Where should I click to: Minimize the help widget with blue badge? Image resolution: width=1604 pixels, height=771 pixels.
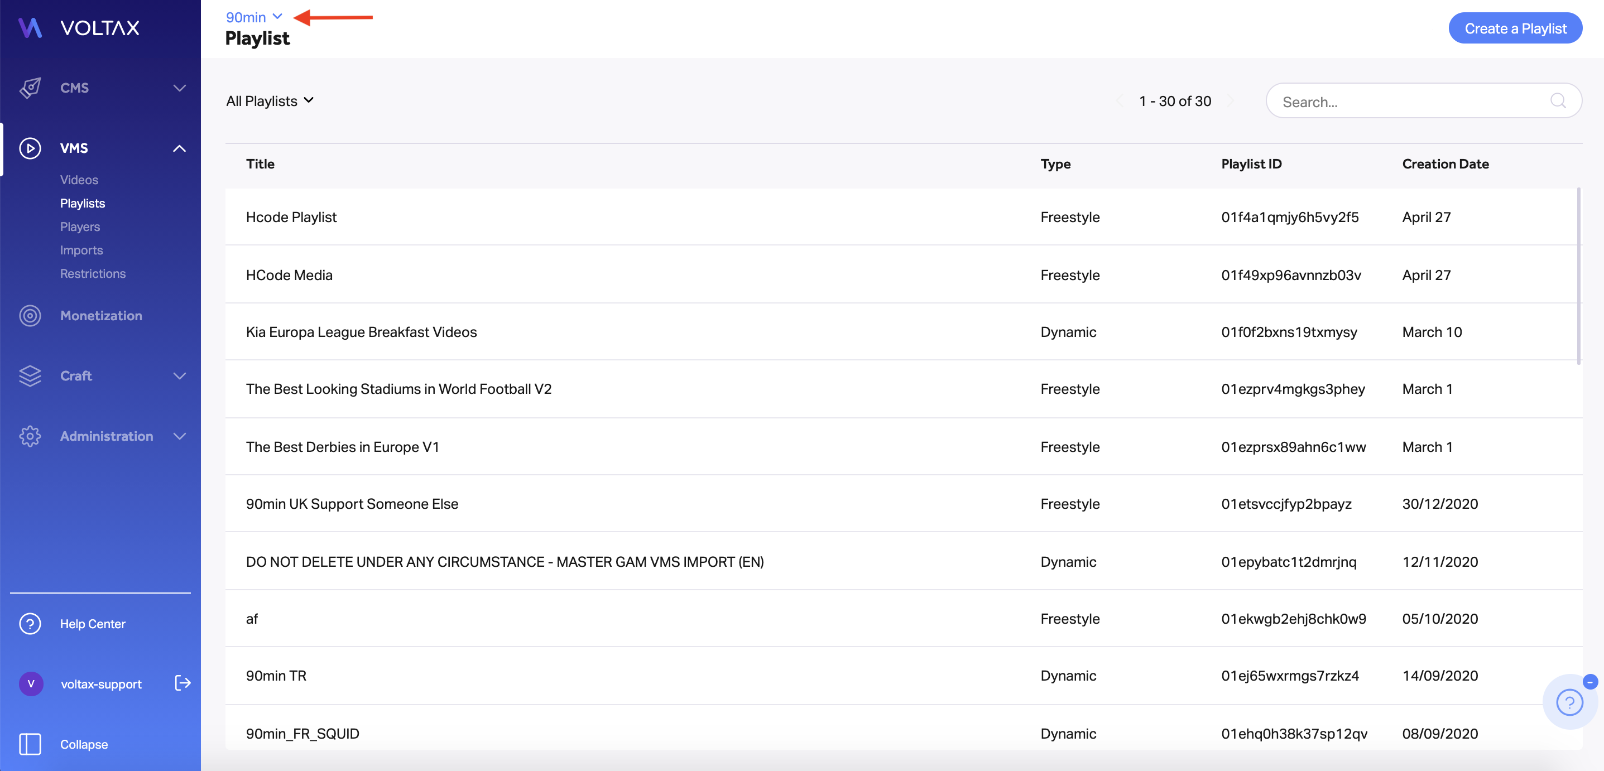pos(1589,682)
